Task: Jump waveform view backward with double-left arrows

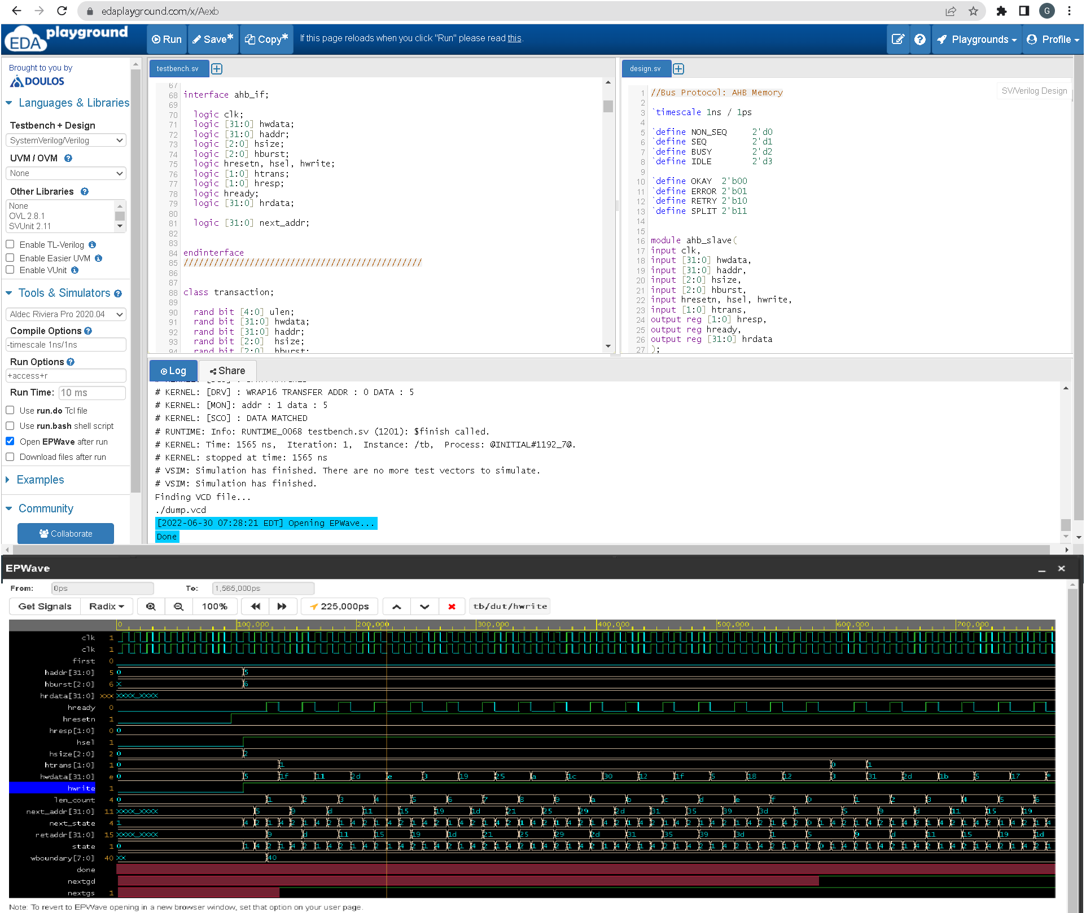Action: point(255,606)
